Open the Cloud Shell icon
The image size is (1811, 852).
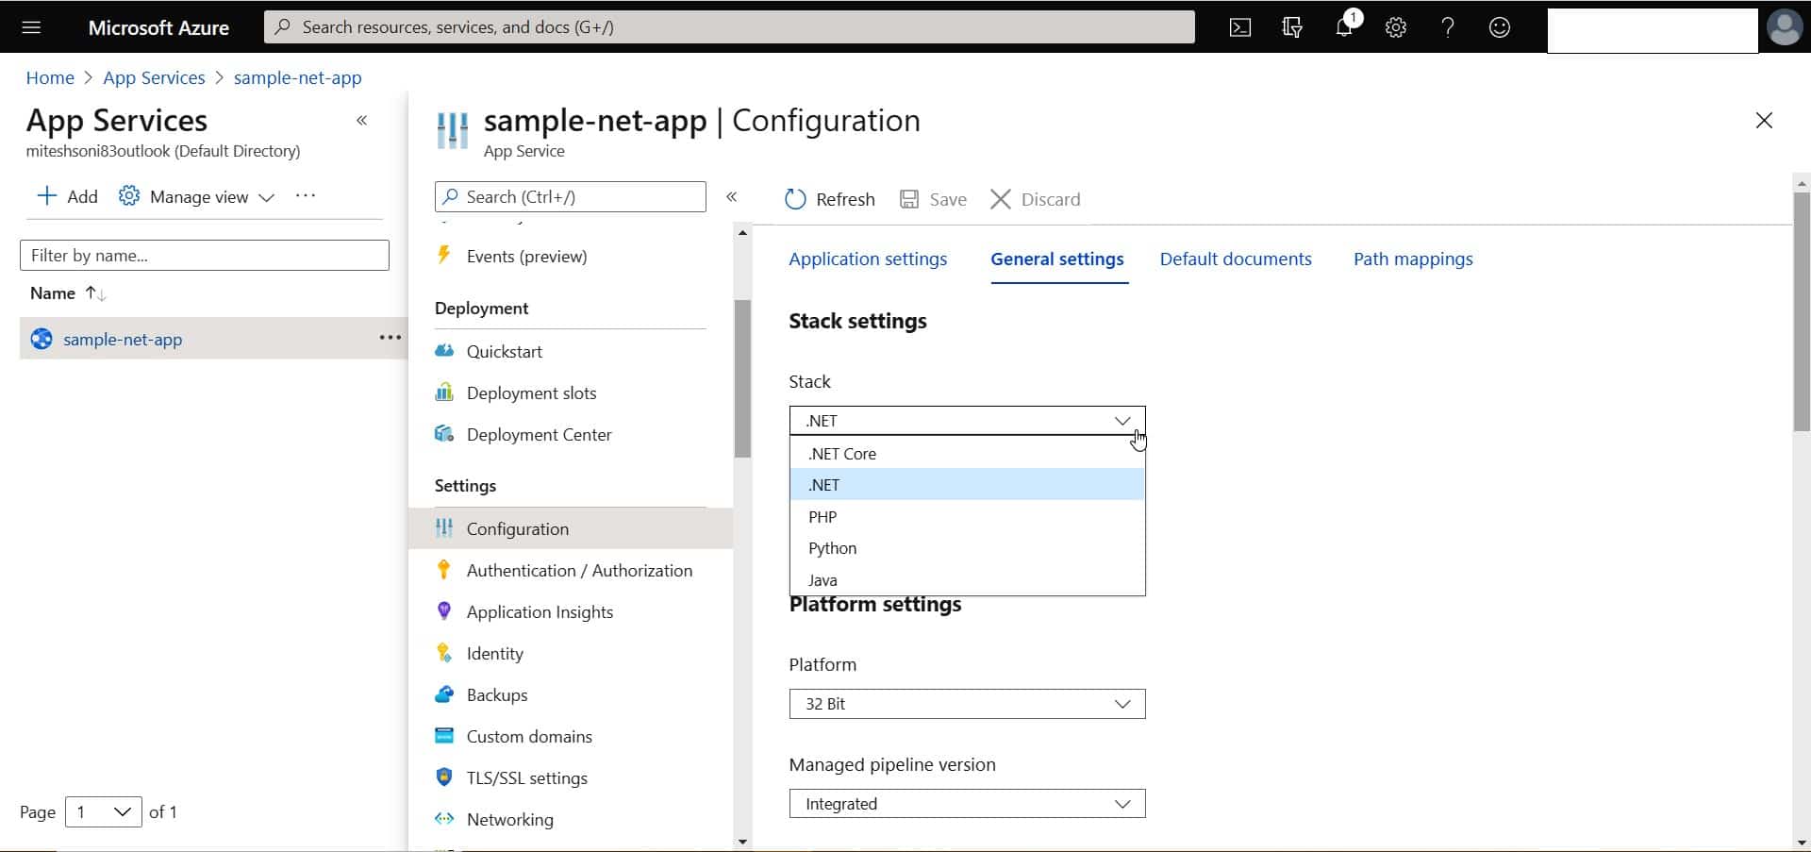coord(1240,27)
